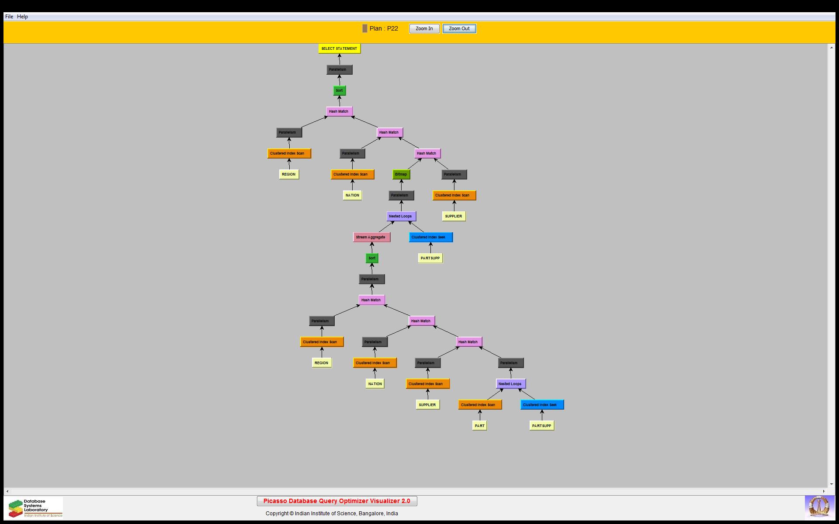Click the Zoom In button
Screen dimensions: 839x524
(x=424, y=29)
